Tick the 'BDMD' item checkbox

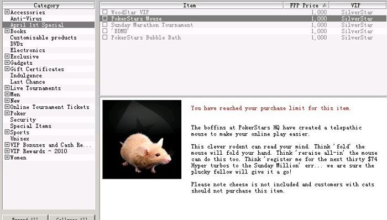coord(105,31)
